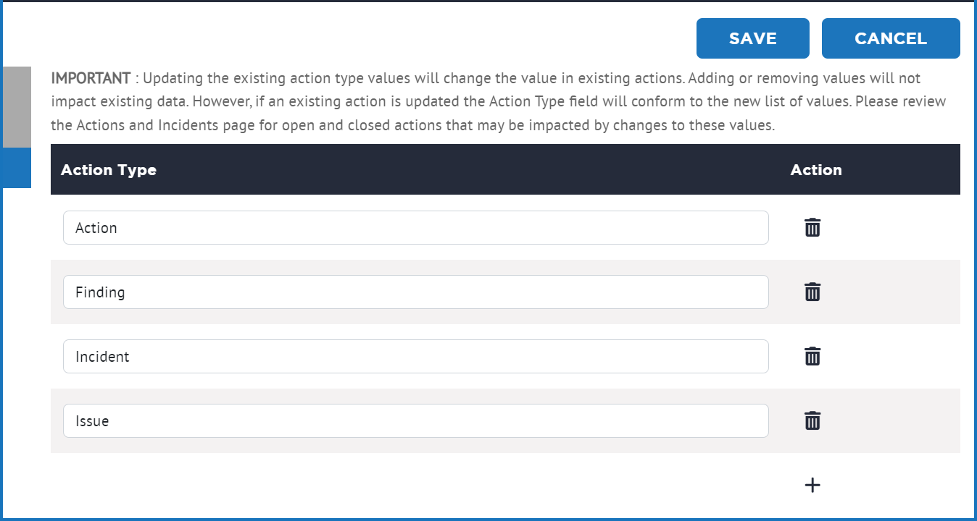
Task: Click into the Incident text box
Action: (x=415, y=356)
